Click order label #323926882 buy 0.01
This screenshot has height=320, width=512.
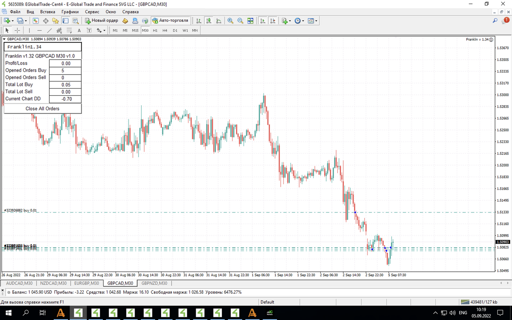[20, 210]
